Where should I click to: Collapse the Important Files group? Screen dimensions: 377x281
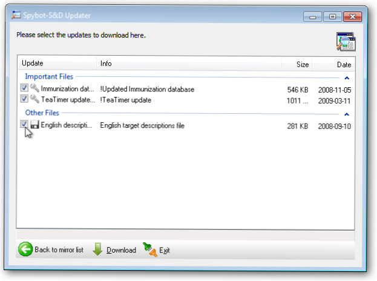click(346, 78)
